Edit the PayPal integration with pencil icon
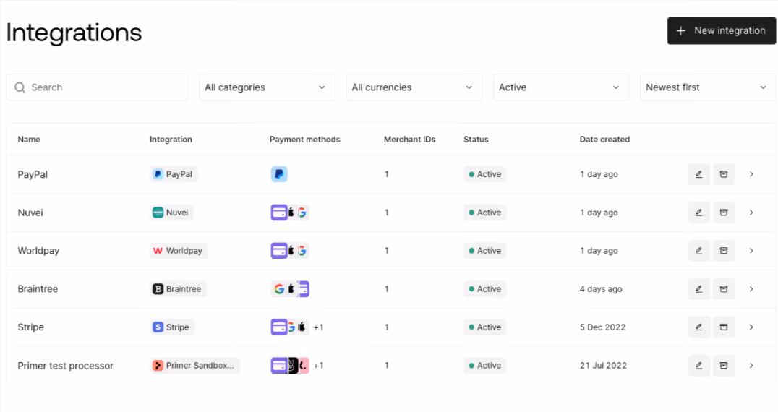Screen dimensions: 778x412 [698, 174]
